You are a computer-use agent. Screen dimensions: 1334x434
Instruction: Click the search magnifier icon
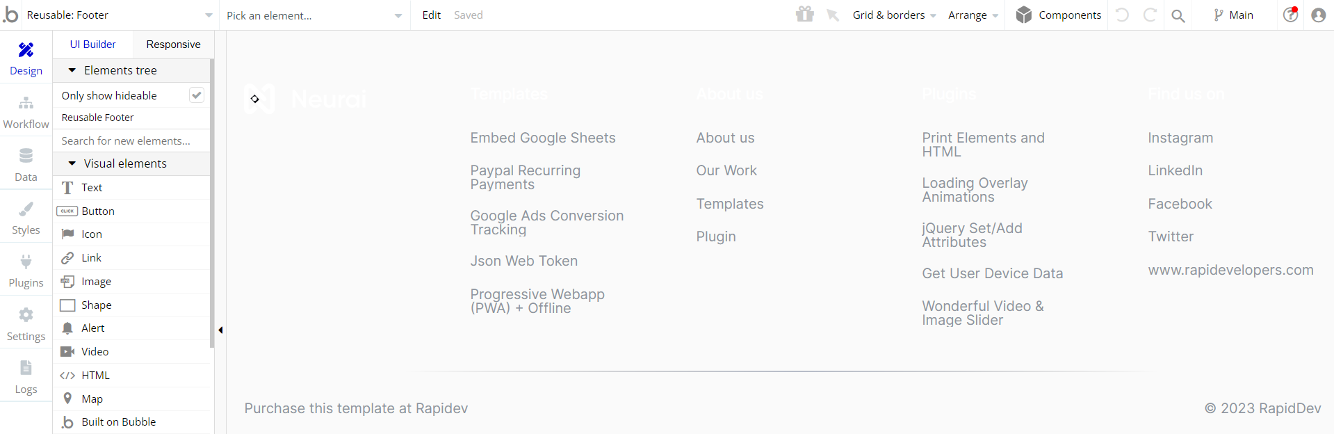tap(1178, 15)
